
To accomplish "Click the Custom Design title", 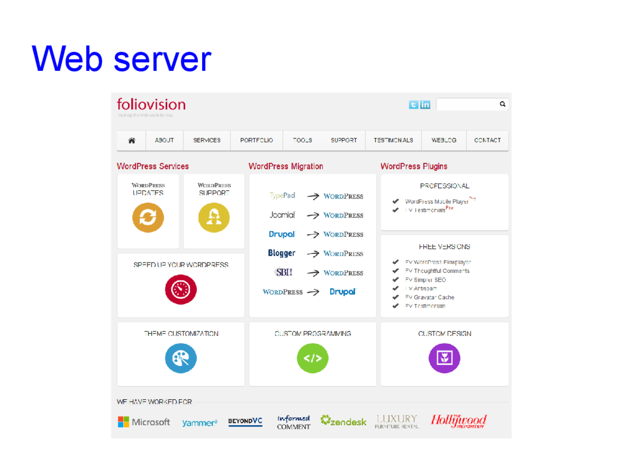I will pyautogui.click(x=444, y=333).
